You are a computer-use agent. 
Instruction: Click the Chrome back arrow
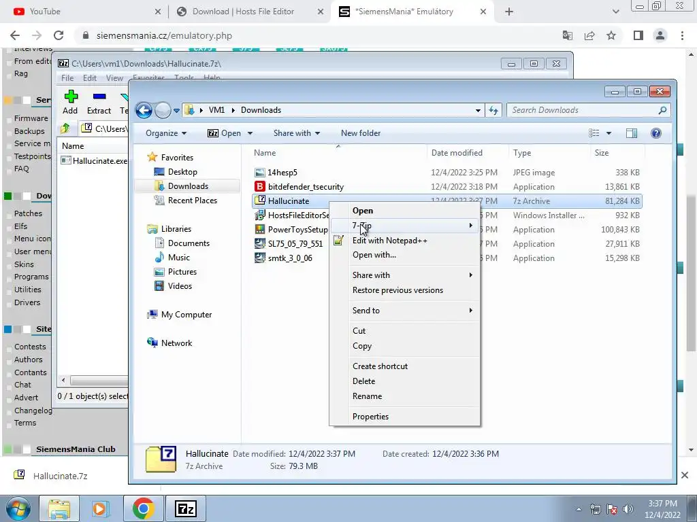15,35
